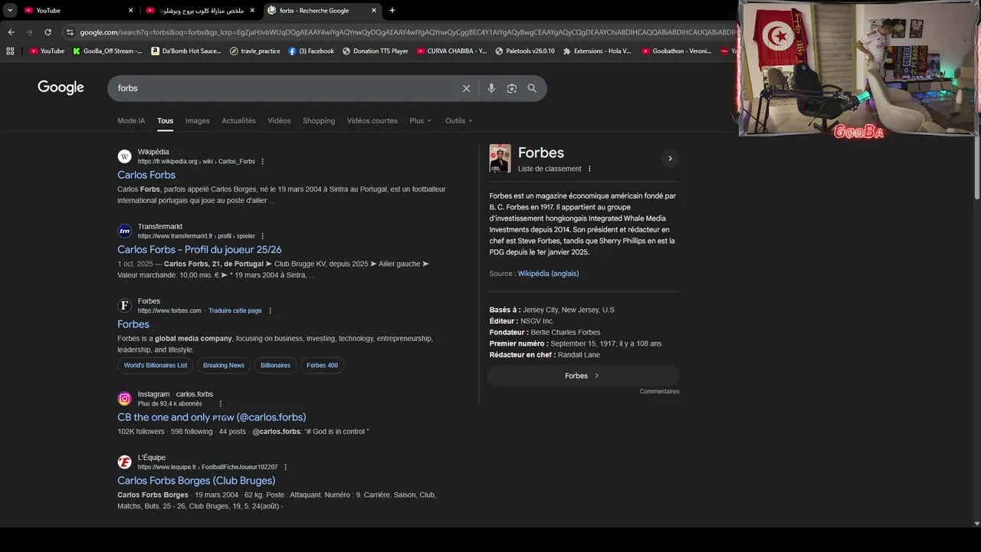Click the Wikipédia favicon
Viewport: 981px width, 552px height.
124,156
